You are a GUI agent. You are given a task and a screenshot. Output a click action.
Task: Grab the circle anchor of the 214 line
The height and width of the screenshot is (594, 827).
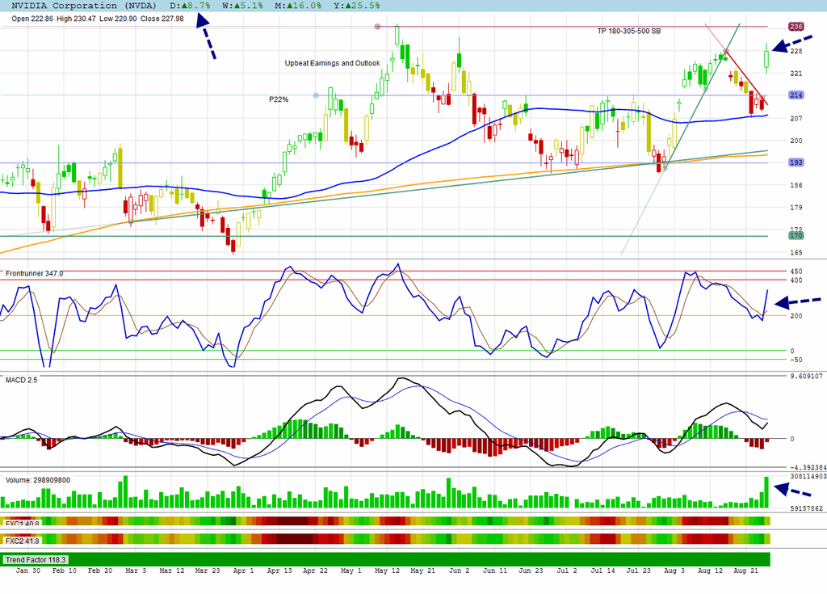[316, 95]
